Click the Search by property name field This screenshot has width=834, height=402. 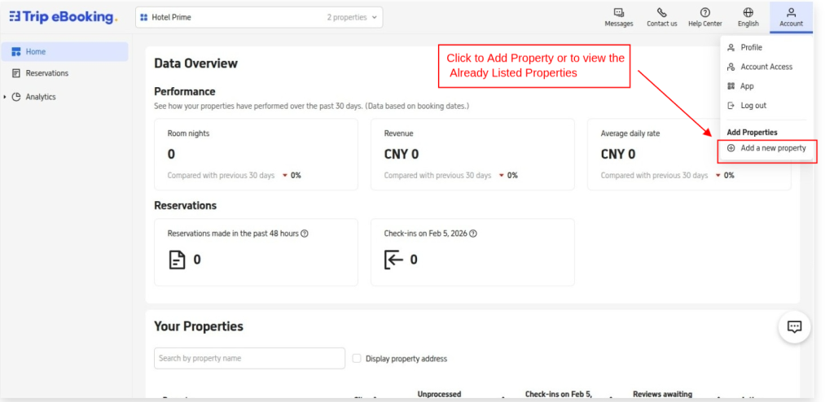pyautogui.click(x=249, y=358)
